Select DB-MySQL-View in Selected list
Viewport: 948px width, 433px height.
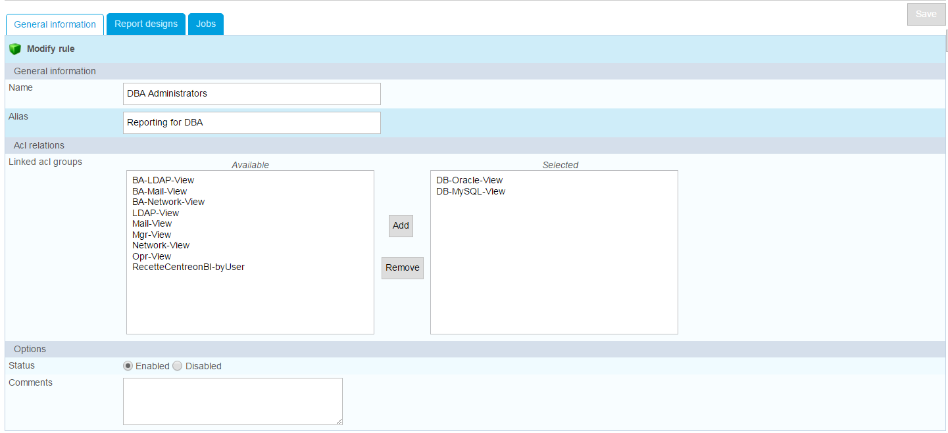tap(470, 191)
